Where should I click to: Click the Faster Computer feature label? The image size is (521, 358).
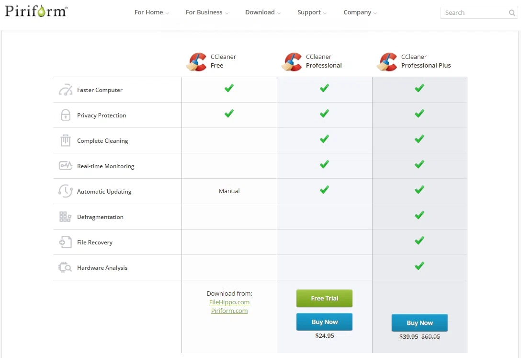(100, 90)
